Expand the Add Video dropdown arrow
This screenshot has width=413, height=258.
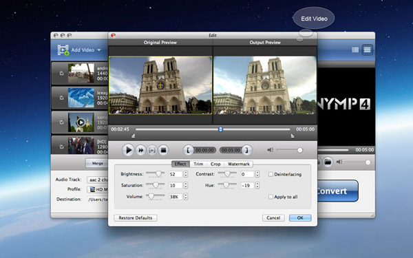tap(99, 50)
